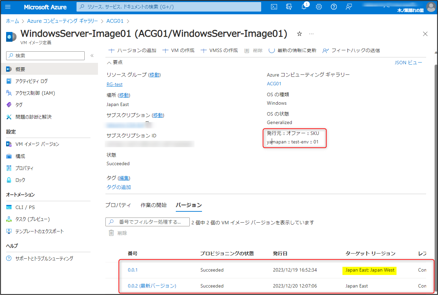This screenshot has height=295, width=438.
Task: Click the Japan East; Japan West cell
Action: coord(369,270)
